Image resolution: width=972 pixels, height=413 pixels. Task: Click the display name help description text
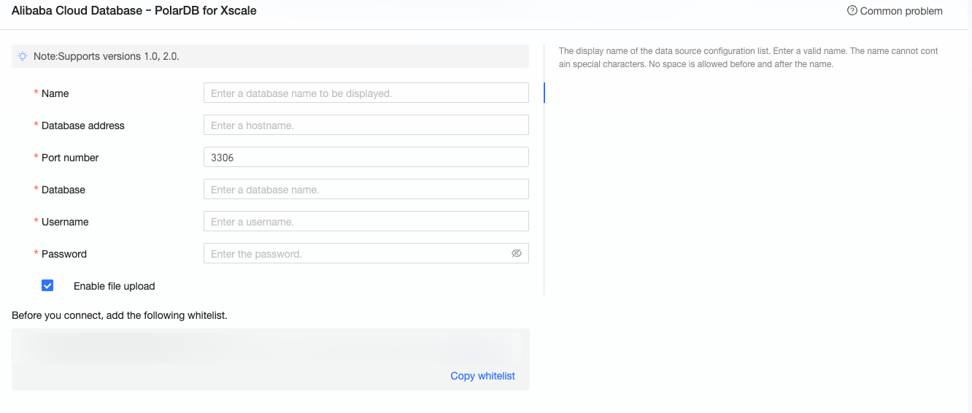click(749, 58)
